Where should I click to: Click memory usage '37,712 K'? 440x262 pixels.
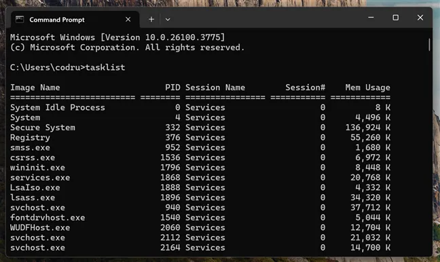[x=371, y=208]
